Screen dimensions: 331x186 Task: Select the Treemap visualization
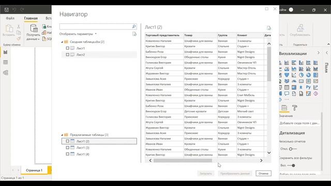click(x=315, y=75)
